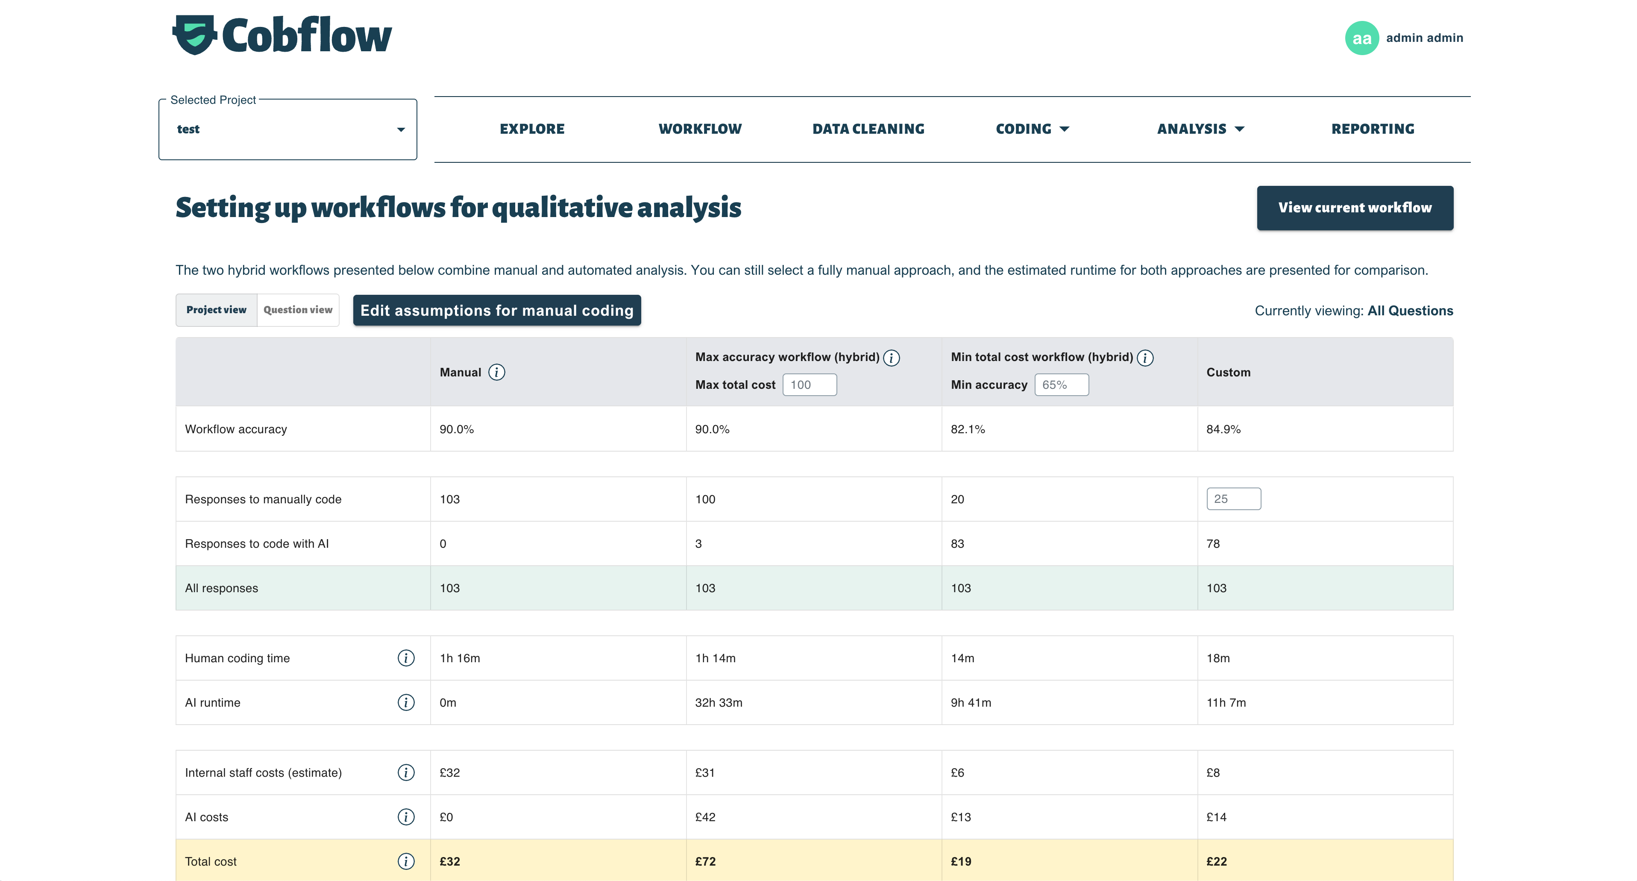Image resolution: width=1637 pixels, height=881 pixels.
Task: Expand the Analysis menu dropdown
Action: click(1200, 129)
